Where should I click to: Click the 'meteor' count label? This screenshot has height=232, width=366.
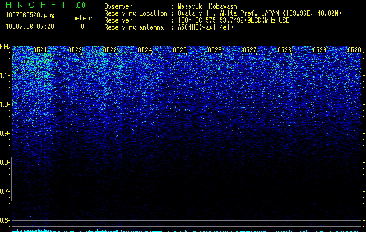83,18
